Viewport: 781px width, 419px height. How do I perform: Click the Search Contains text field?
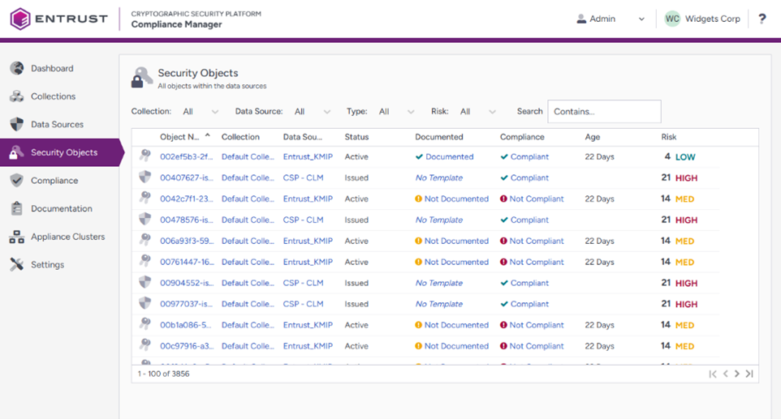pos(604,112)
